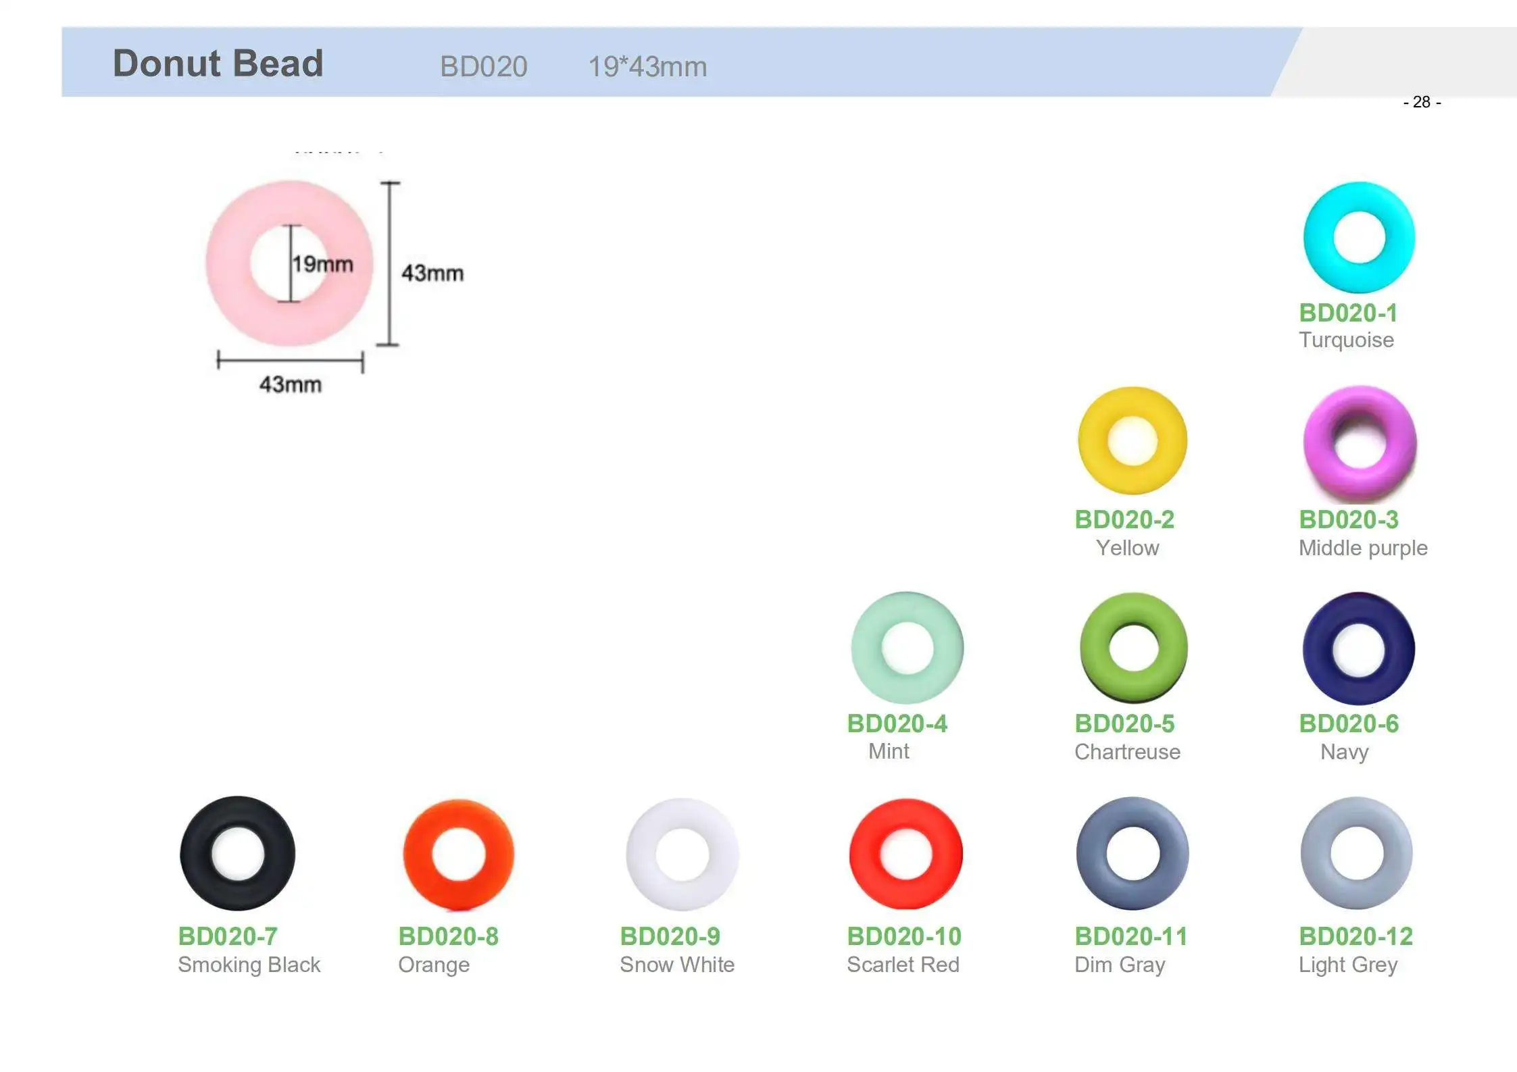Click the BD020-10 code label
Screen dimensions: 1517x1072
(904, 936)
